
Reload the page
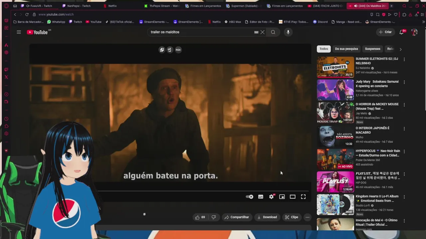click(x=27, y=15)
